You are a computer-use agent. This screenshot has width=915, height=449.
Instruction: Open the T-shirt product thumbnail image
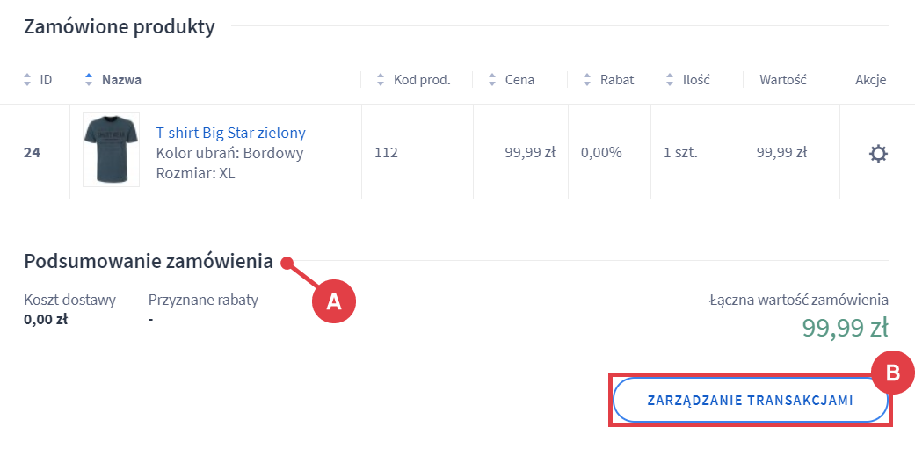pos(111,149)
